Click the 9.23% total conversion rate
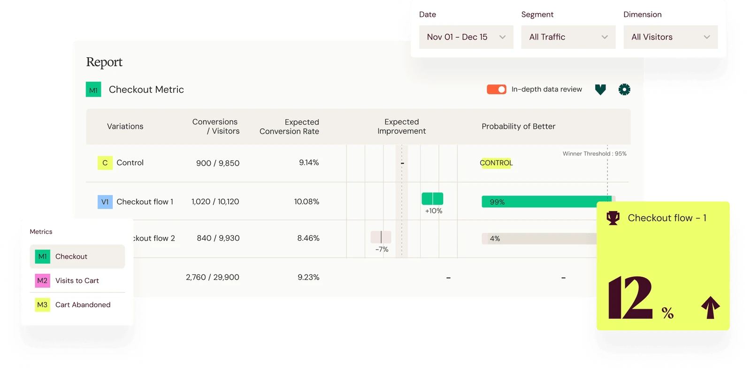The height and width of the screenshot is (373, 751). tap(308, 277)
